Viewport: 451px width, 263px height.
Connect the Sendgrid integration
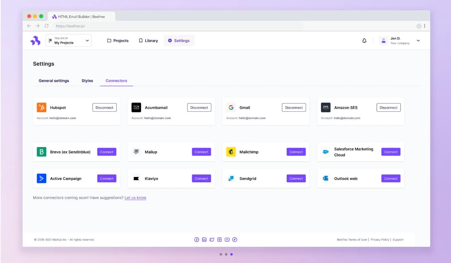point(296,178)
